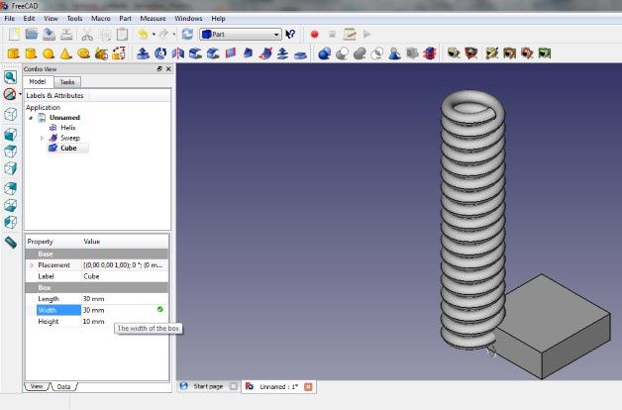Switch to the Tasks tab
The height and width of the screenshot is (410, 622).
click(67, 82)
